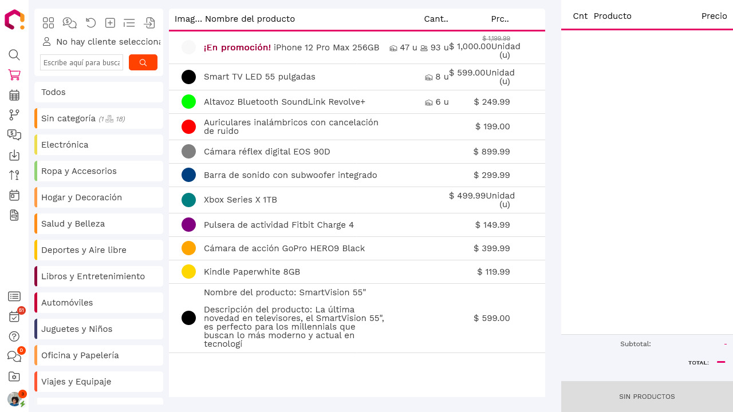Click the green swatch of Altavoz Bluetooth SoundLink
This screenshot has width=733, height=412.
point(188,102)
